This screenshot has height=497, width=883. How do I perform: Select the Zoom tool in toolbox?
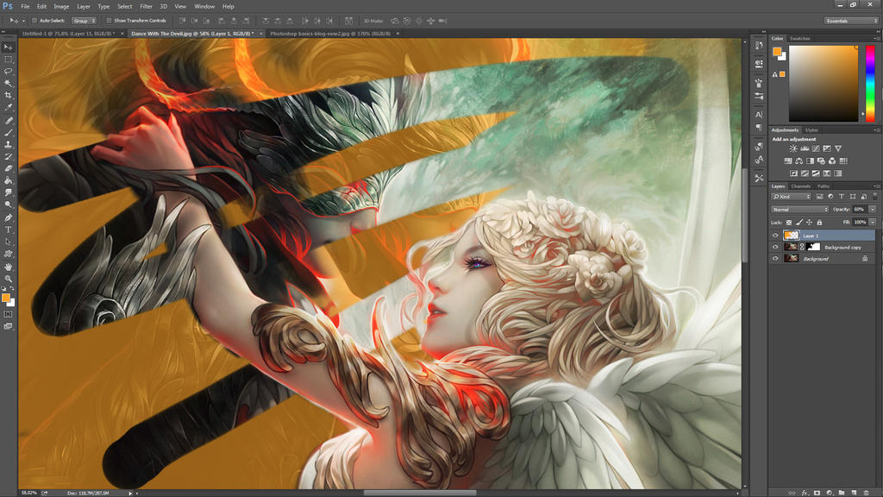coord(8,279)
